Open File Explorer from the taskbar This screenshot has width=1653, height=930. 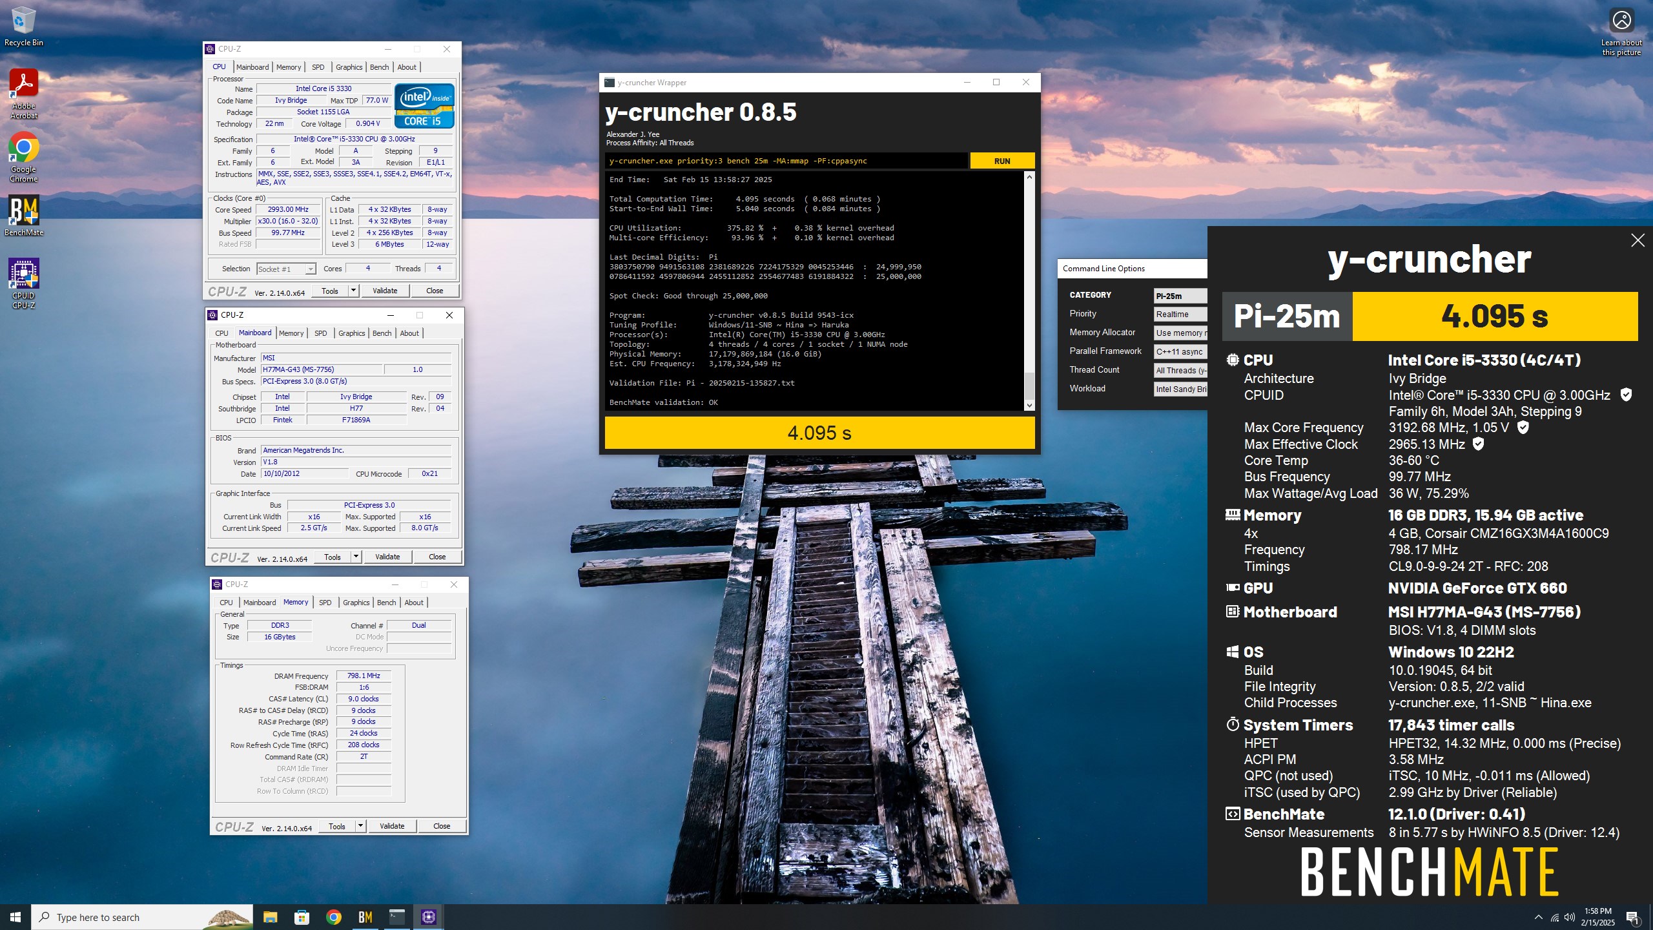point(270,917)
